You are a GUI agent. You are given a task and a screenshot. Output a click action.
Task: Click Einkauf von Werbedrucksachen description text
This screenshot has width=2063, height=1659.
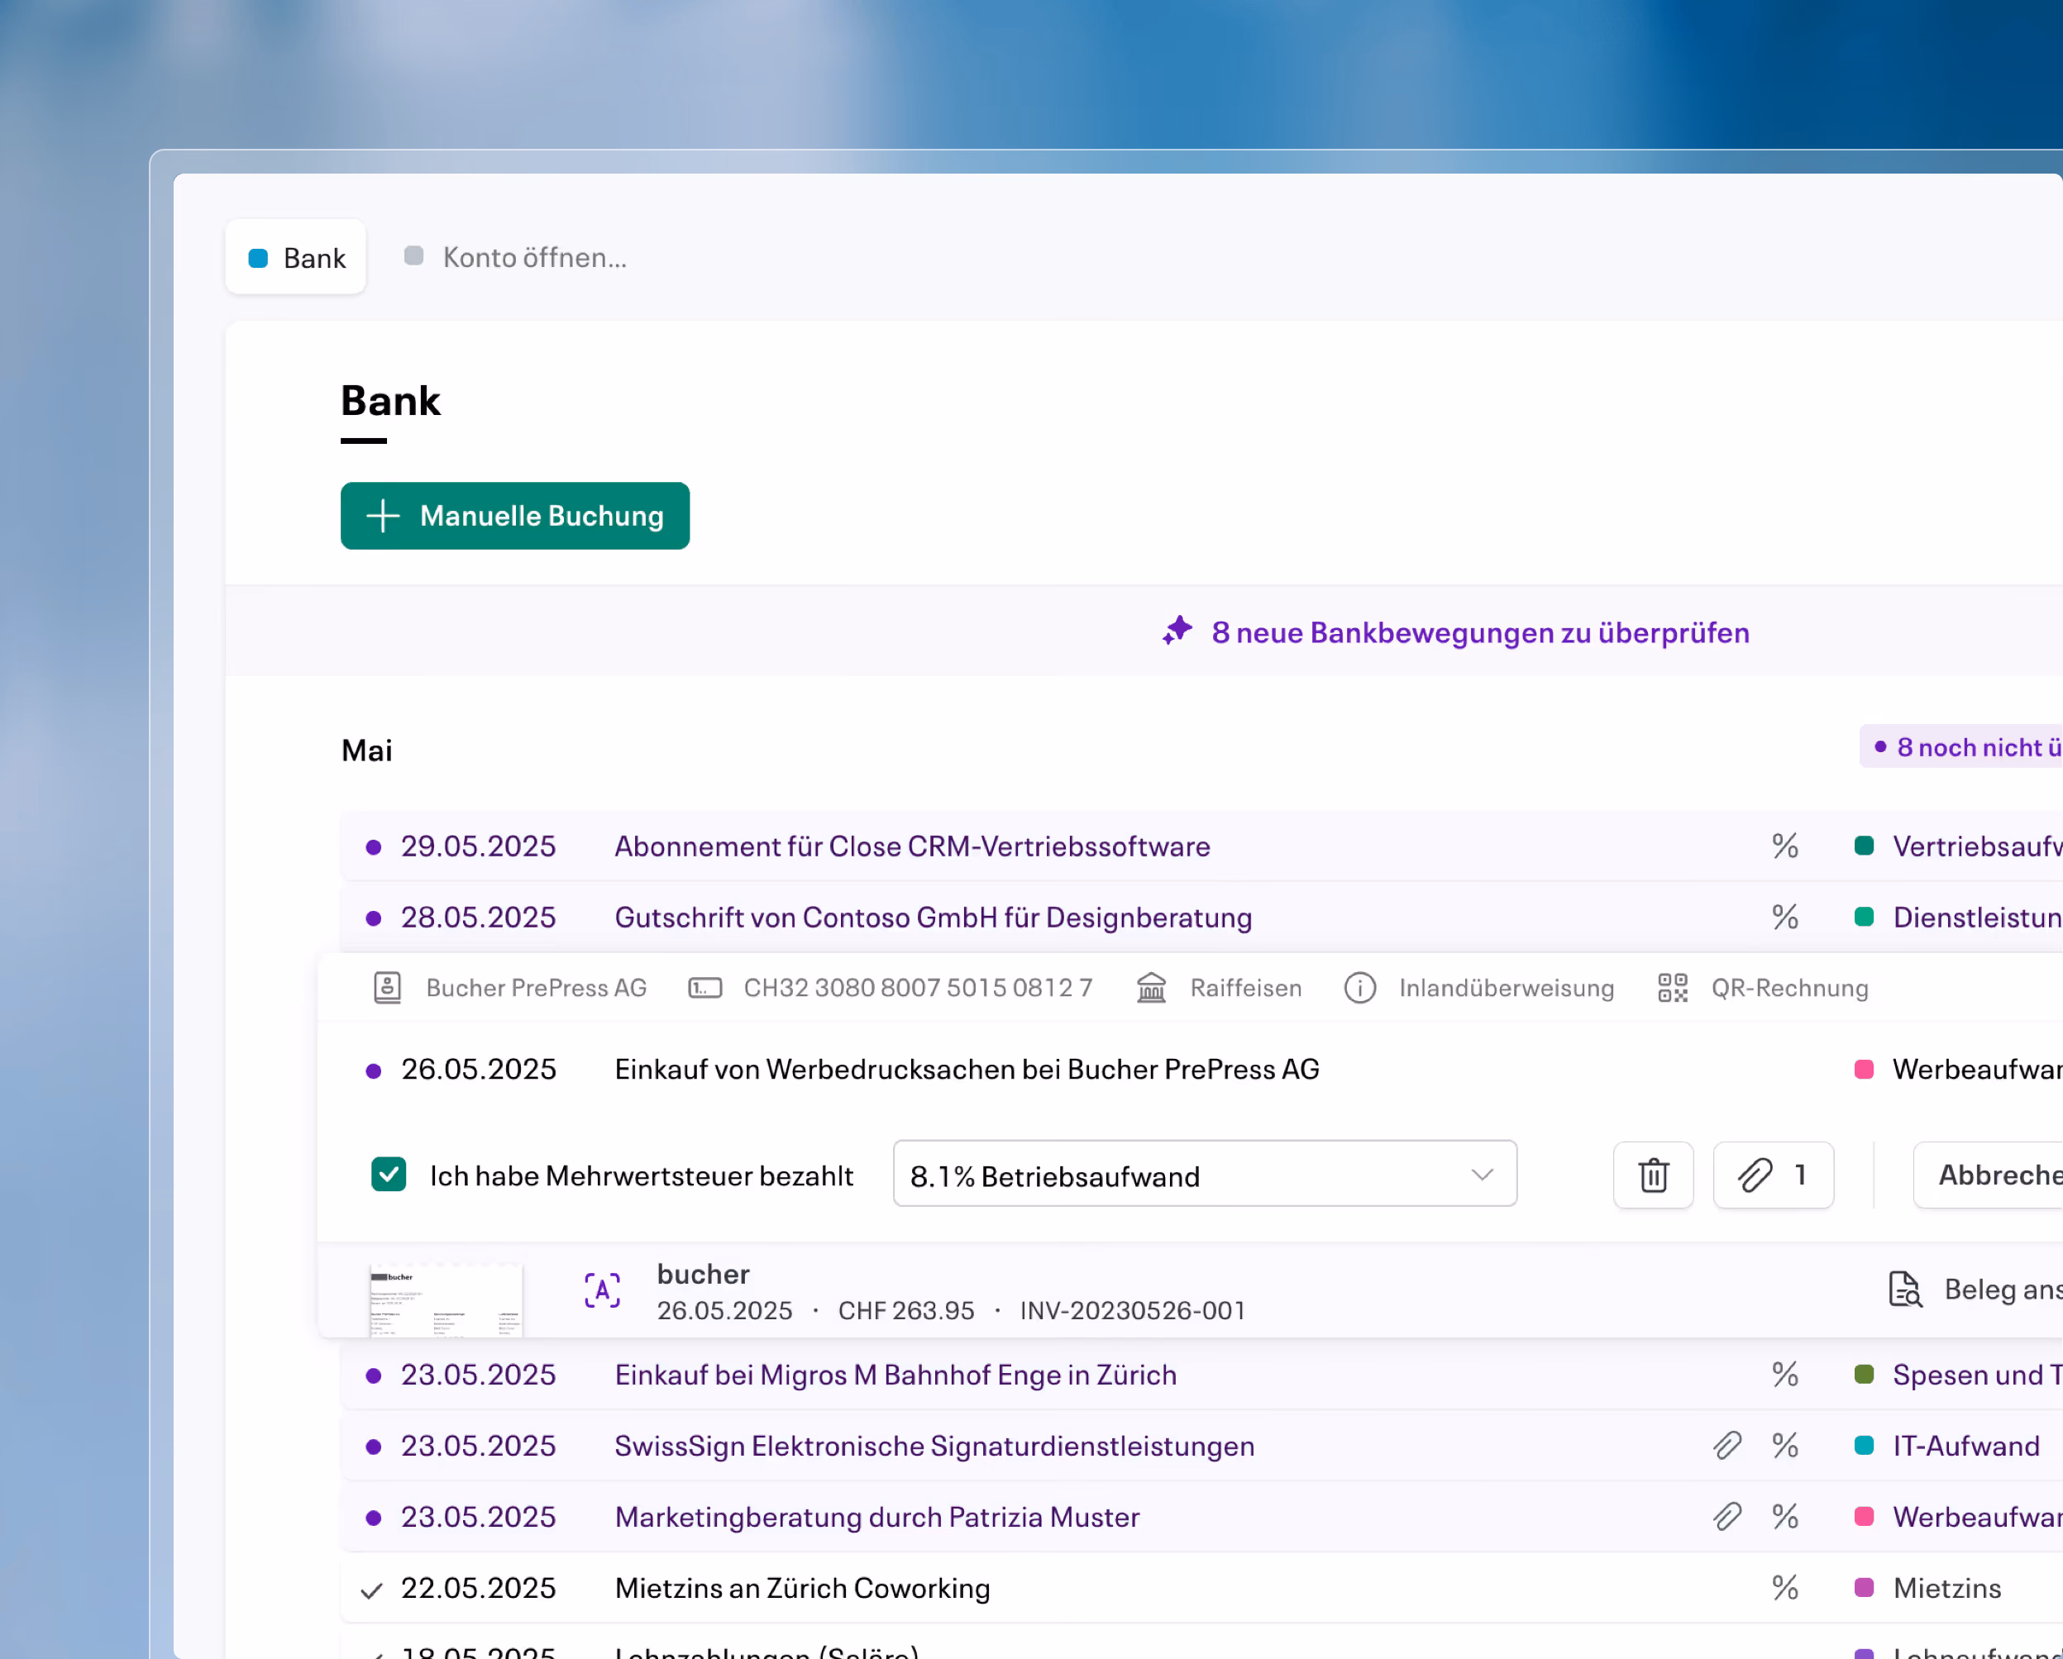[967, 1069]
